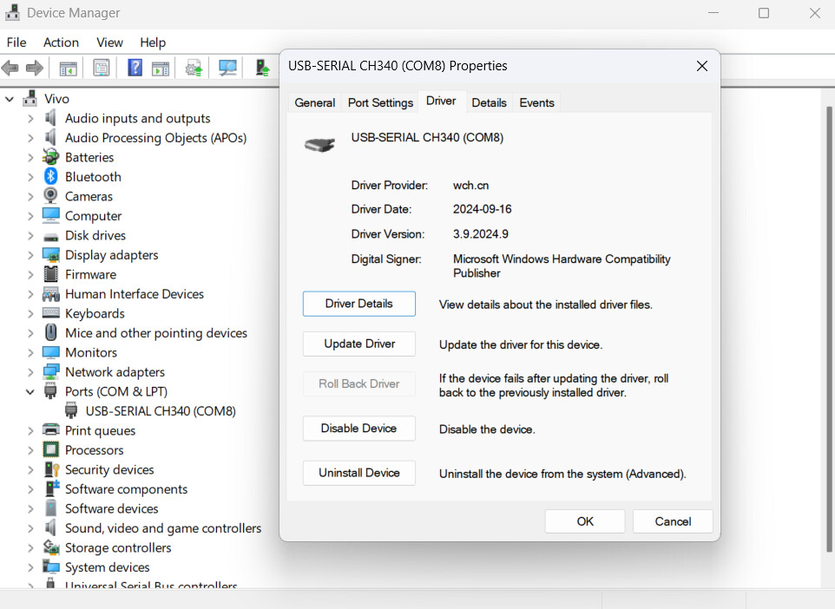
Task: Open the Action menu
Action: (61, 42)
